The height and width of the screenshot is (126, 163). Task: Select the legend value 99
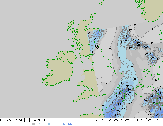pos(70,124)
